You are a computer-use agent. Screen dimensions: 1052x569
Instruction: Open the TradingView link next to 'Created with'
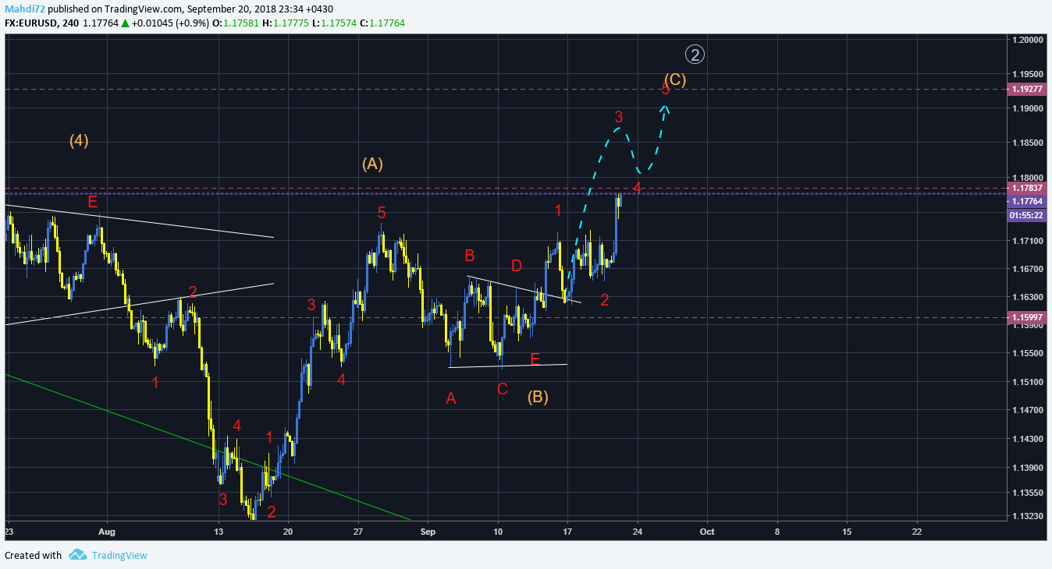[x=119, y=556]
